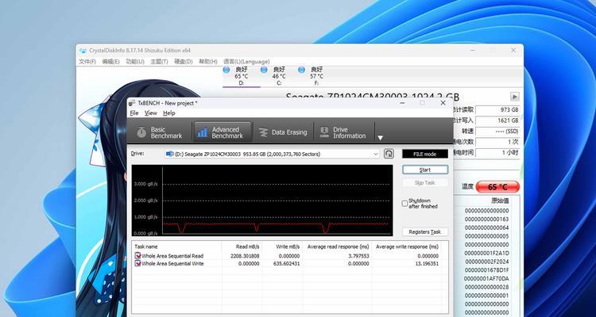The image size is (596, 317).
Task: Close the CrystalDiskInfo window
Action: (513, 50)
